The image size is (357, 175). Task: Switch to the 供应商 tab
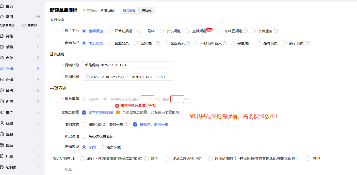coord(147,10)
